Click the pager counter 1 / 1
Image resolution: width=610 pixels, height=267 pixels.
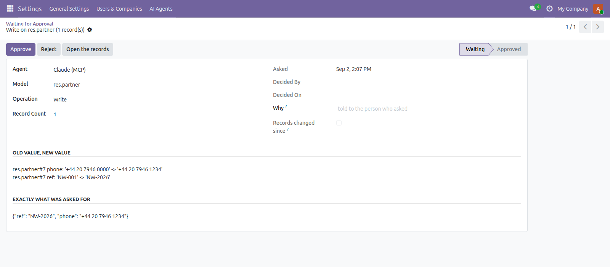pyautogui.click(x=570, y=27)
